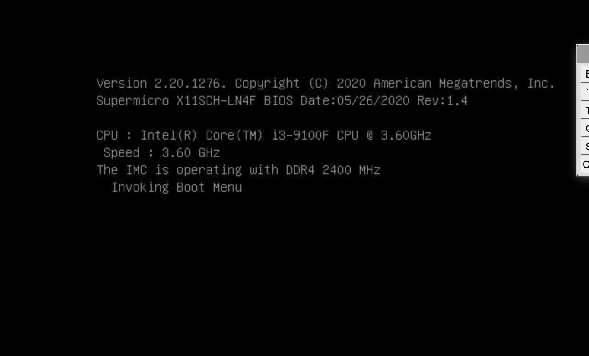
Task: Click the BIOS Date 05/26/2020 text
Action: pos(337,101)
